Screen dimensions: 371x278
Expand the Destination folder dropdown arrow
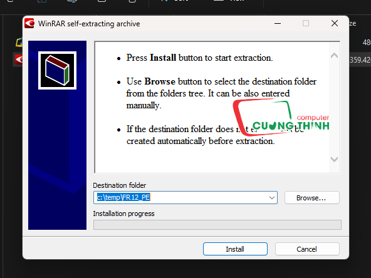coord(272,198)
